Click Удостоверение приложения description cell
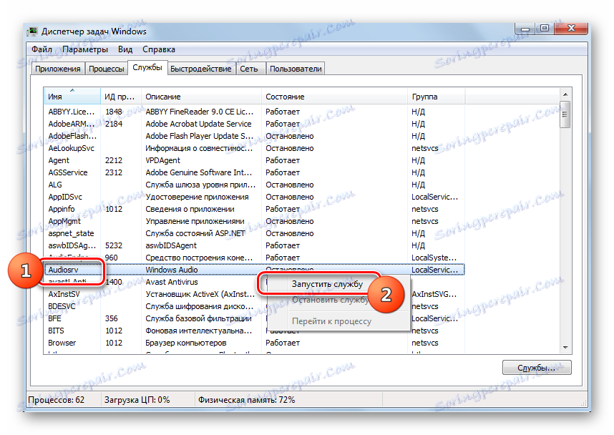The width and height of the screenshot is (614, 435). point(197,197)
